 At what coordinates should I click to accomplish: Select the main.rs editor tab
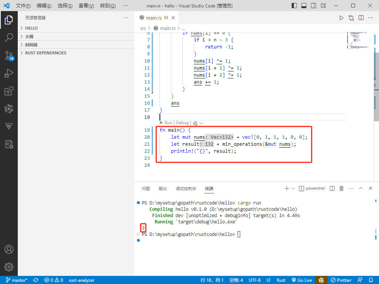click(x=157, y=18)
